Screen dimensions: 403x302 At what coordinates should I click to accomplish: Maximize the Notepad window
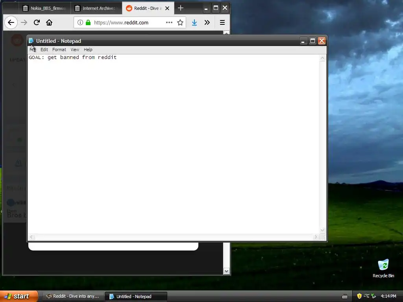312,41
